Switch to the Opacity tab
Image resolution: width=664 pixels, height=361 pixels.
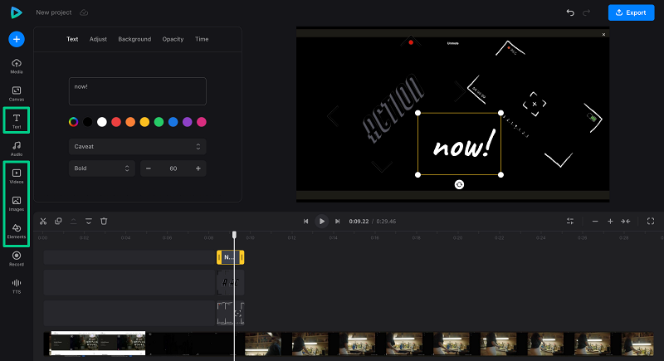pyautogui.click(x=173, y=39)
